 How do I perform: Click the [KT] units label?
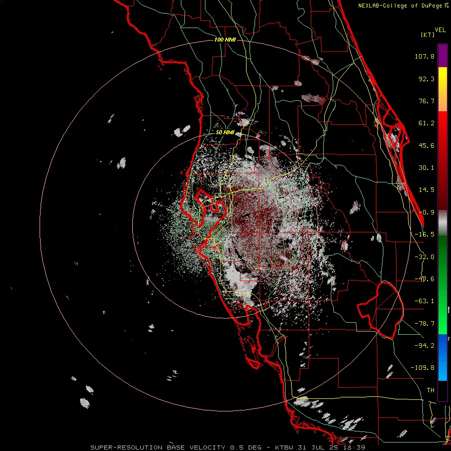(427, 35)
